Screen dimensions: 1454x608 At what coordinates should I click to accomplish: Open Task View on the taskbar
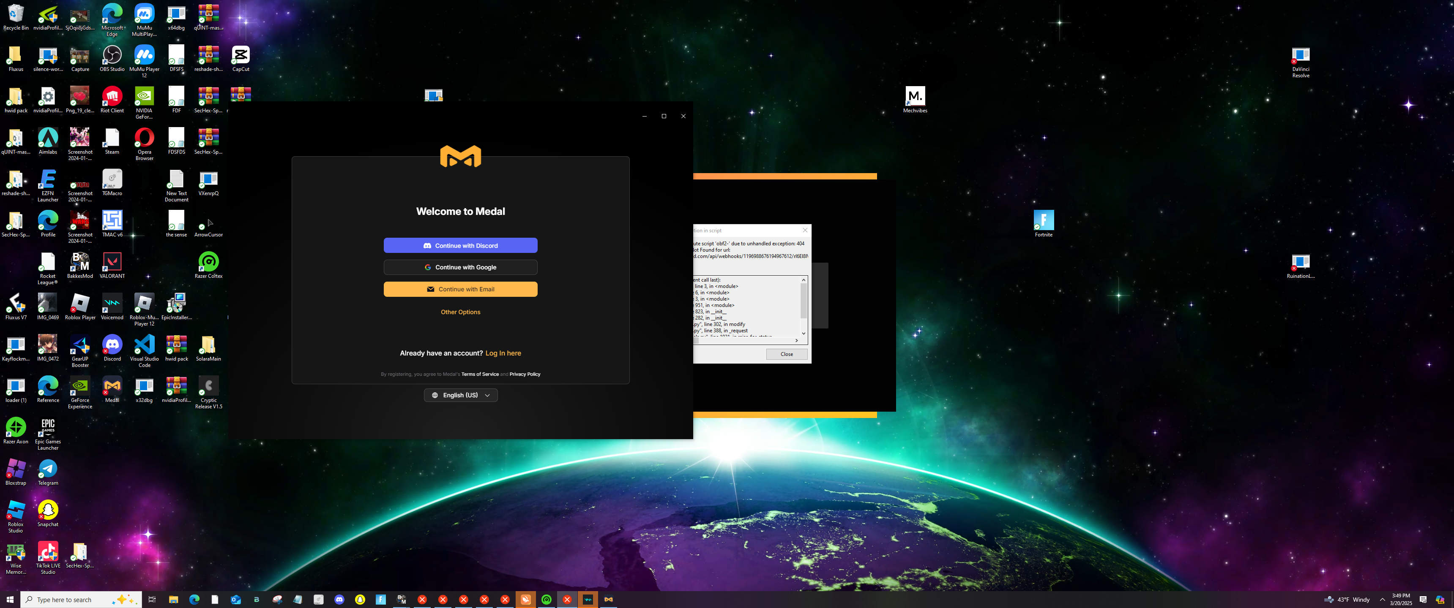(152, 600)
